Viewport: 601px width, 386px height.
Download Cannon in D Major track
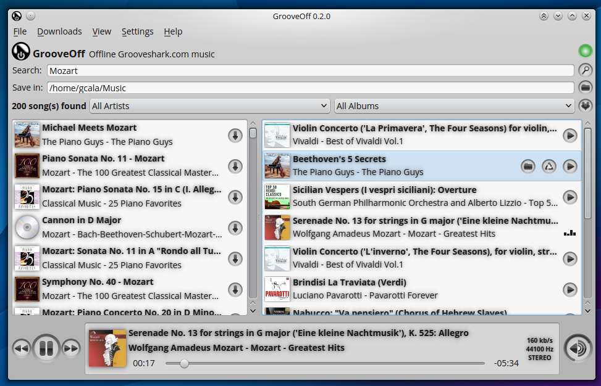[235, 228]
